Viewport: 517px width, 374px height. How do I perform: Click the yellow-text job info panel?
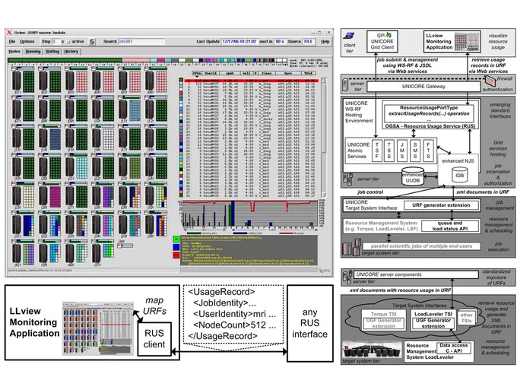[x=249, y=250]
